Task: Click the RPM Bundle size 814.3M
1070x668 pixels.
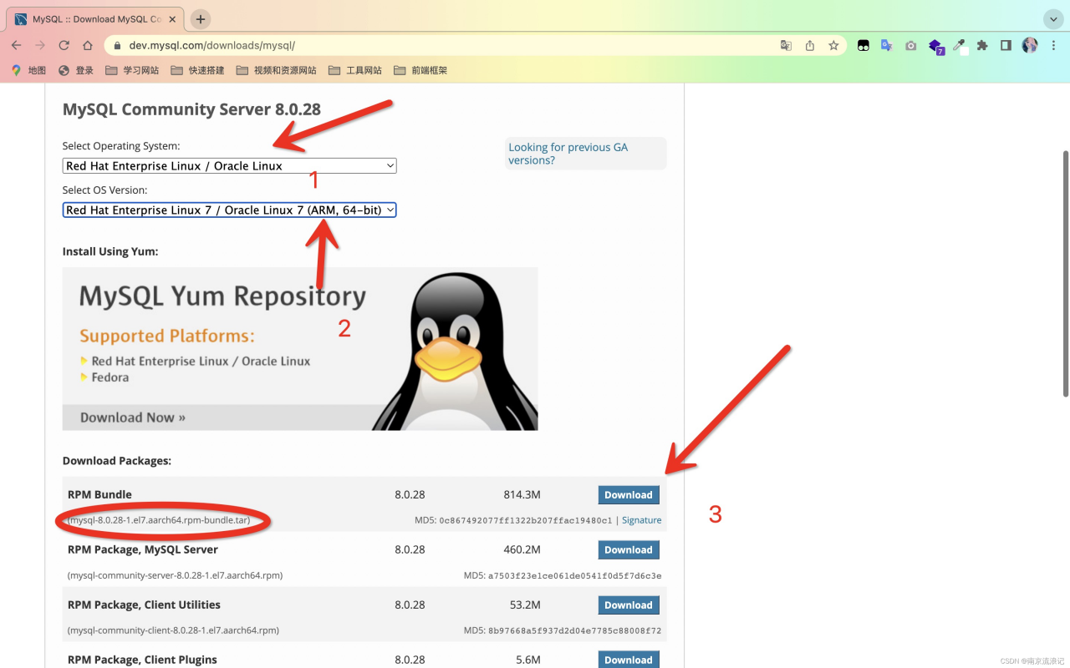Action: tap(522, 494)
